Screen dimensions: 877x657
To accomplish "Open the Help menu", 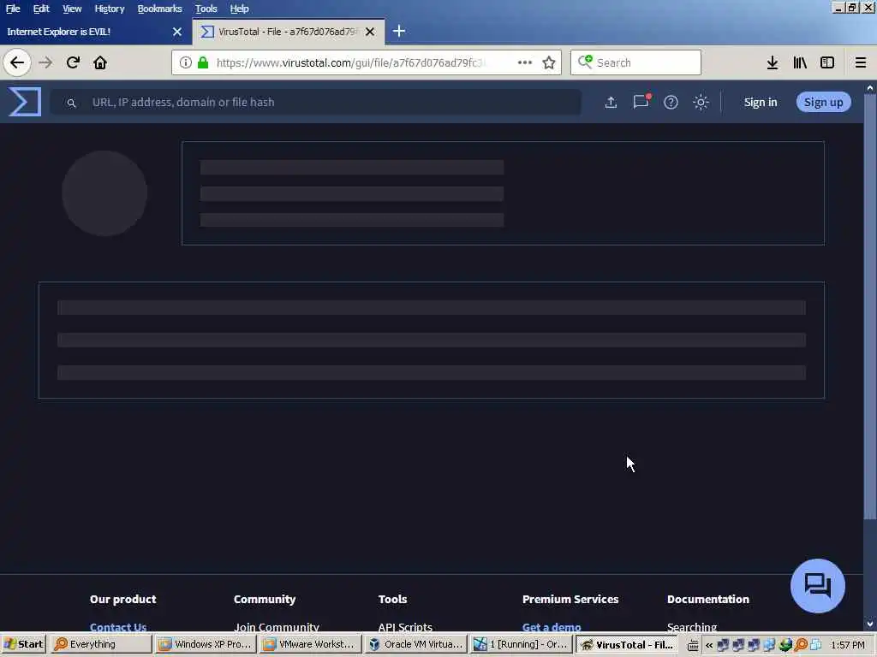I will [239, 9].
